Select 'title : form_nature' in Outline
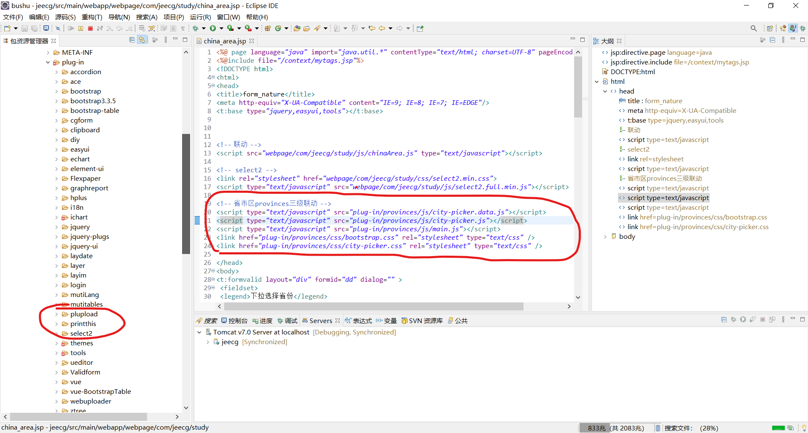The height and width of the screenshot is (433, 808). click(655, 101)
